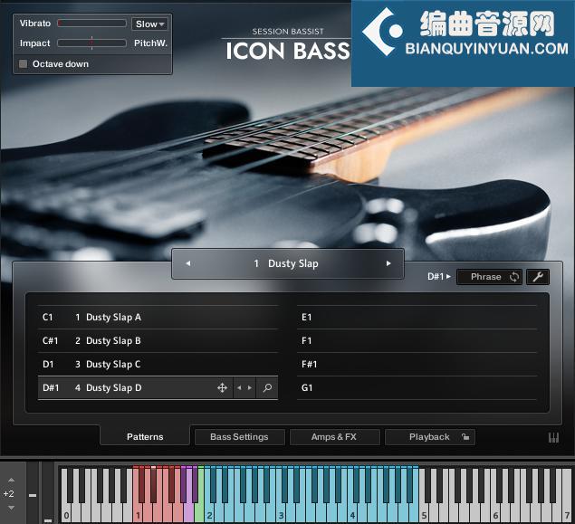Select the empty E1 pattern slot
Viewport: 575px width, 524px height.
pos(417,317)
